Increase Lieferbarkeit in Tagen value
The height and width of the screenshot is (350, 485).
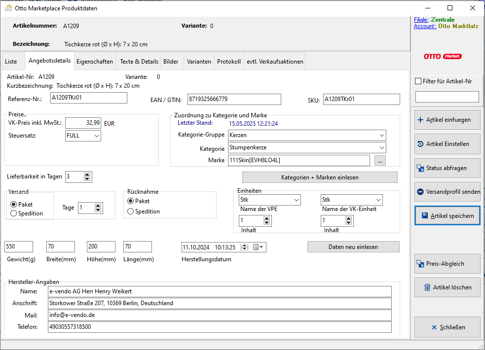pos(87,175)
